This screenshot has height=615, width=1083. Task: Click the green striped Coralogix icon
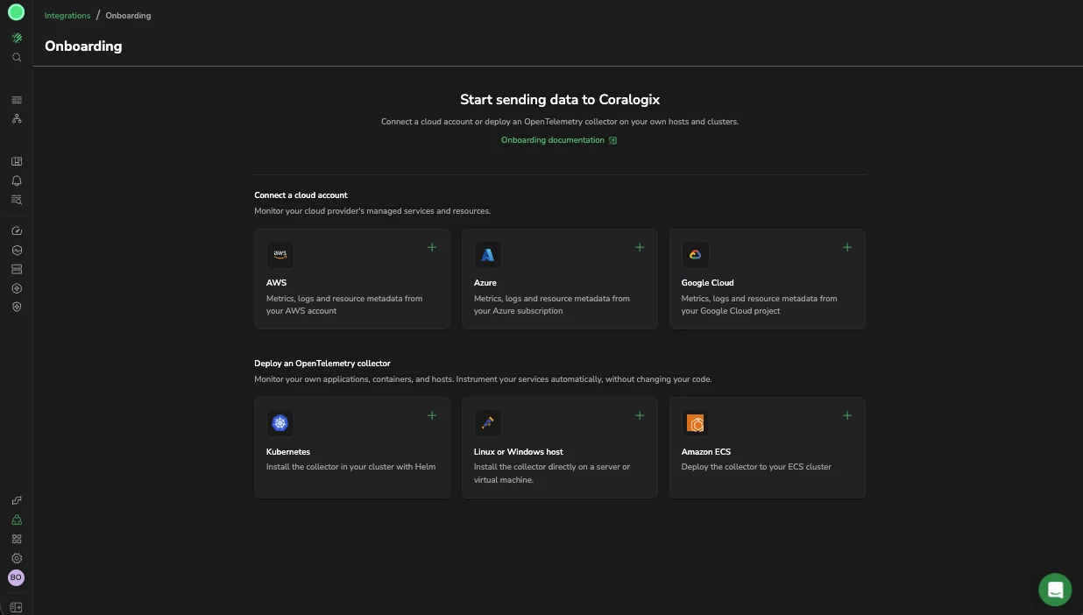(17, 38)
